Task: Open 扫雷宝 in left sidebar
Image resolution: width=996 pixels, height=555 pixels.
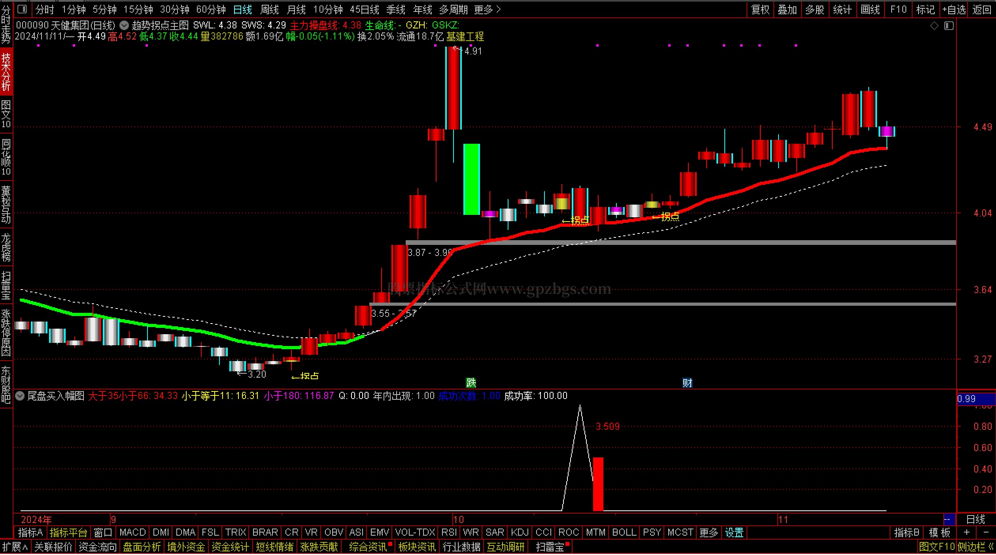Action: (6, 285)
